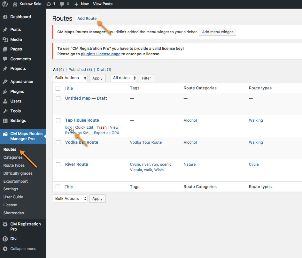The image size is (302, 258).
Task: Click View under Tap House Route
Action: click(114, 127)
